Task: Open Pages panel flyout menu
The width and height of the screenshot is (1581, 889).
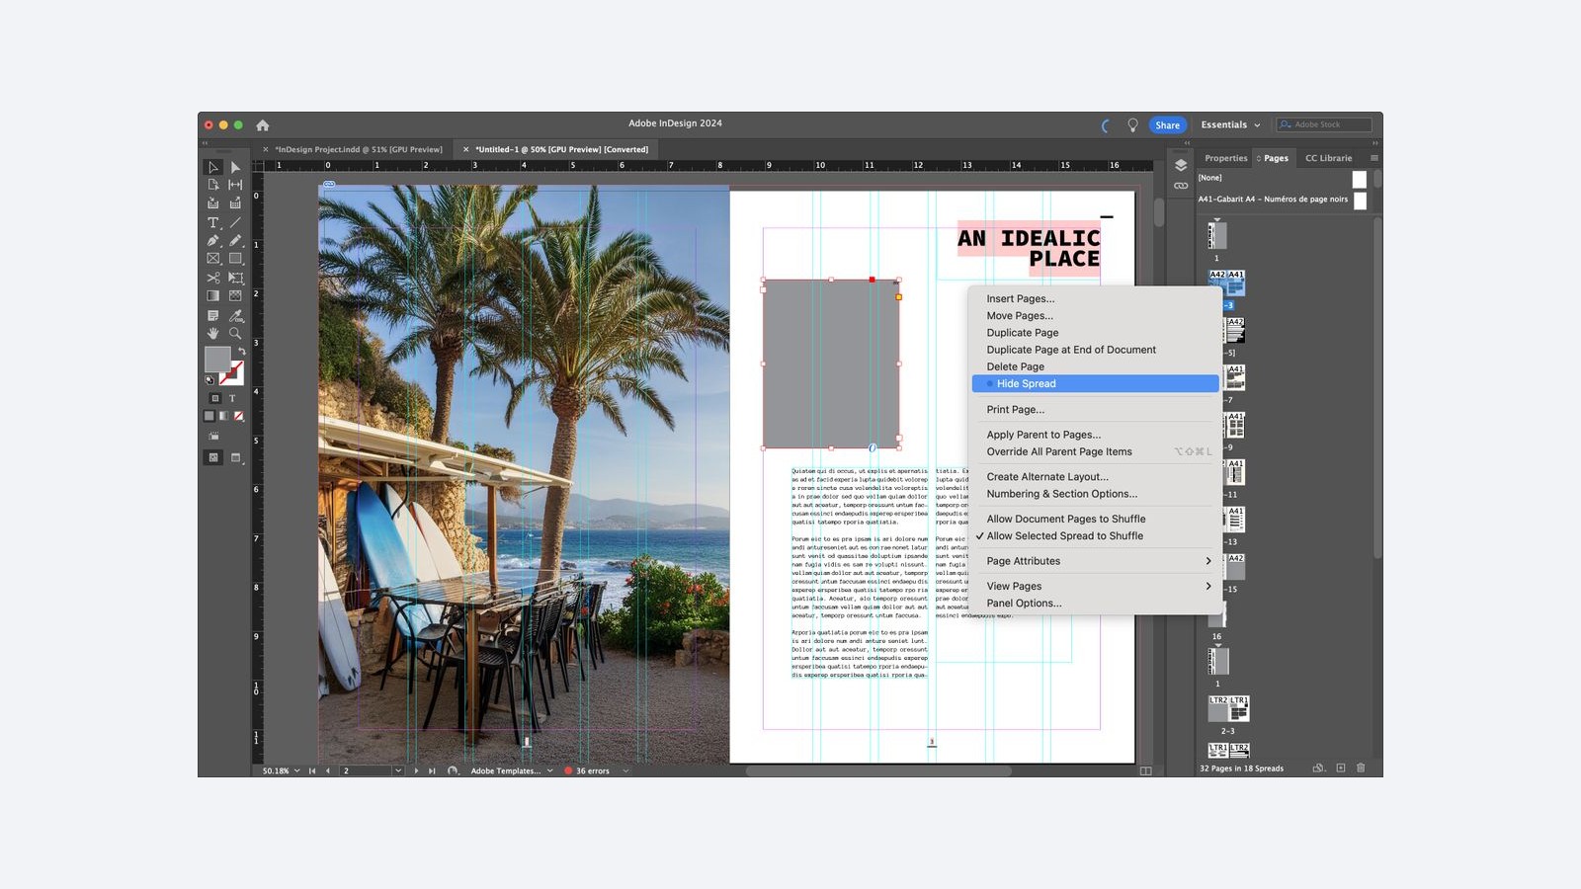Action: 1373,158
